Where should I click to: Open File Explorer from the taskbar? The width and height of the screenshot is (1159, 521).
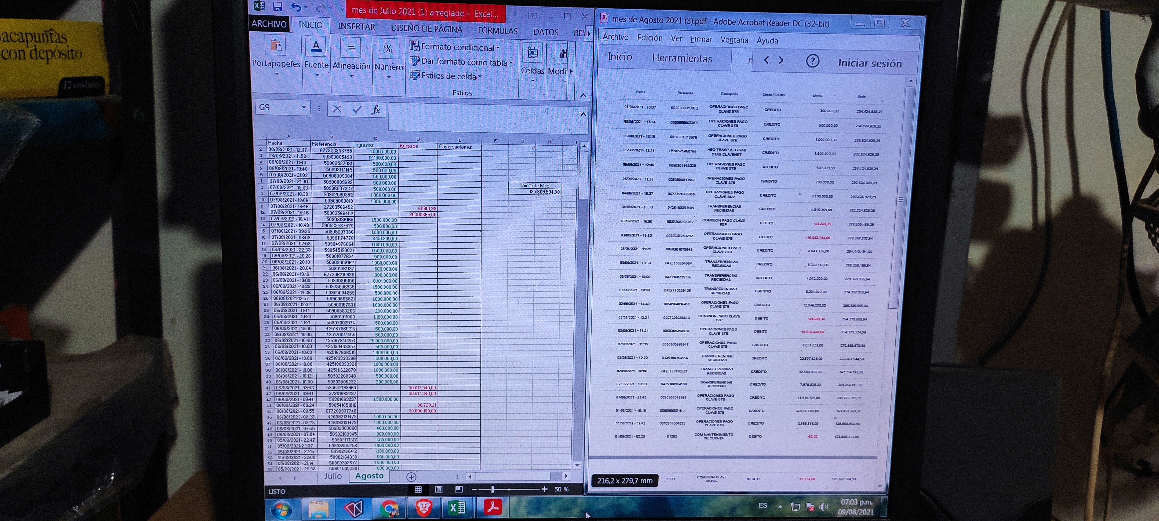[318, 509]
